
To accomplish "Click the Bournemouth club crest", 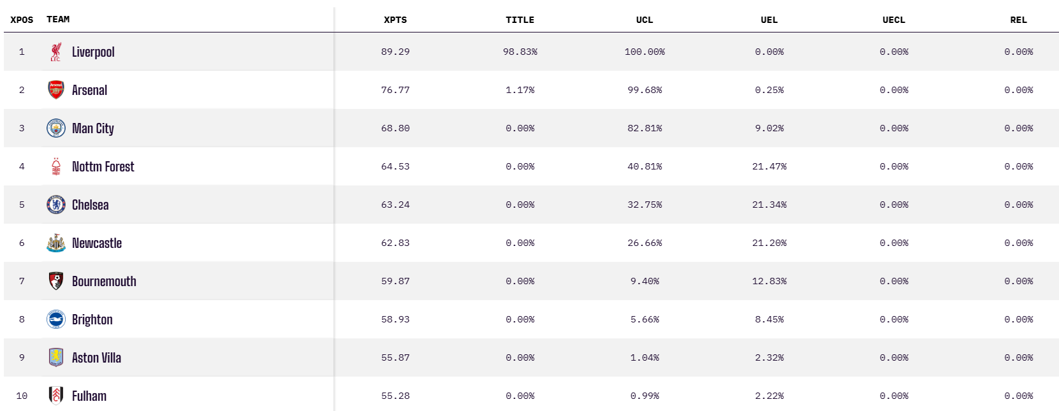I will click(56, 281).
